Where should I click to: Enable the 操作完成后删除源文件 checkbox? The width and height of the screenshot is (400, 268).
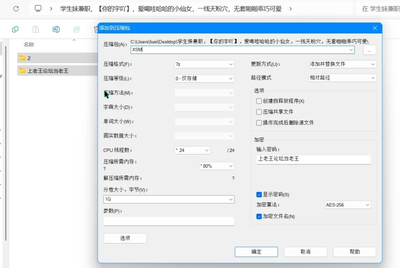259,122
